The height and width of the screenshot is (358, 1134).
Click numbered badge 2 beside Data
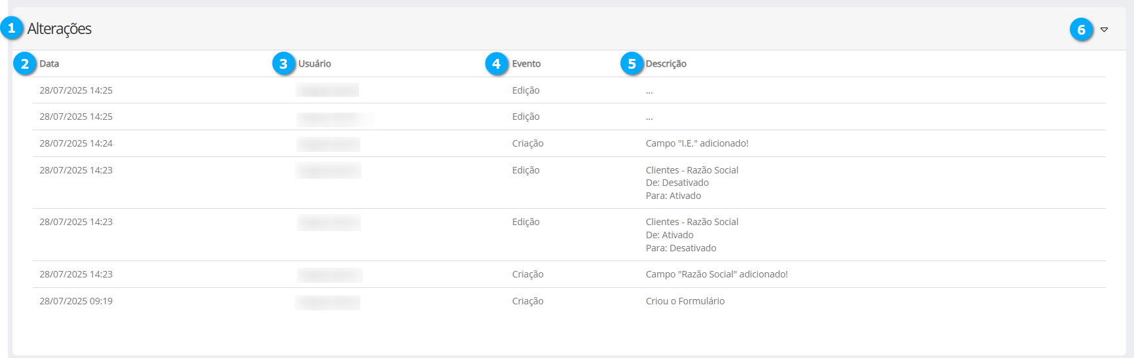pyautogui.click(x=25, y=63)
